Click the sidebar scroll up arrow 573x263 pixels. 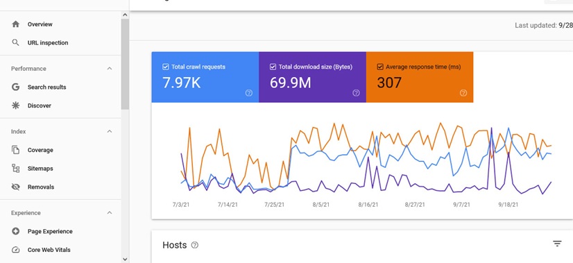(125, 15)
